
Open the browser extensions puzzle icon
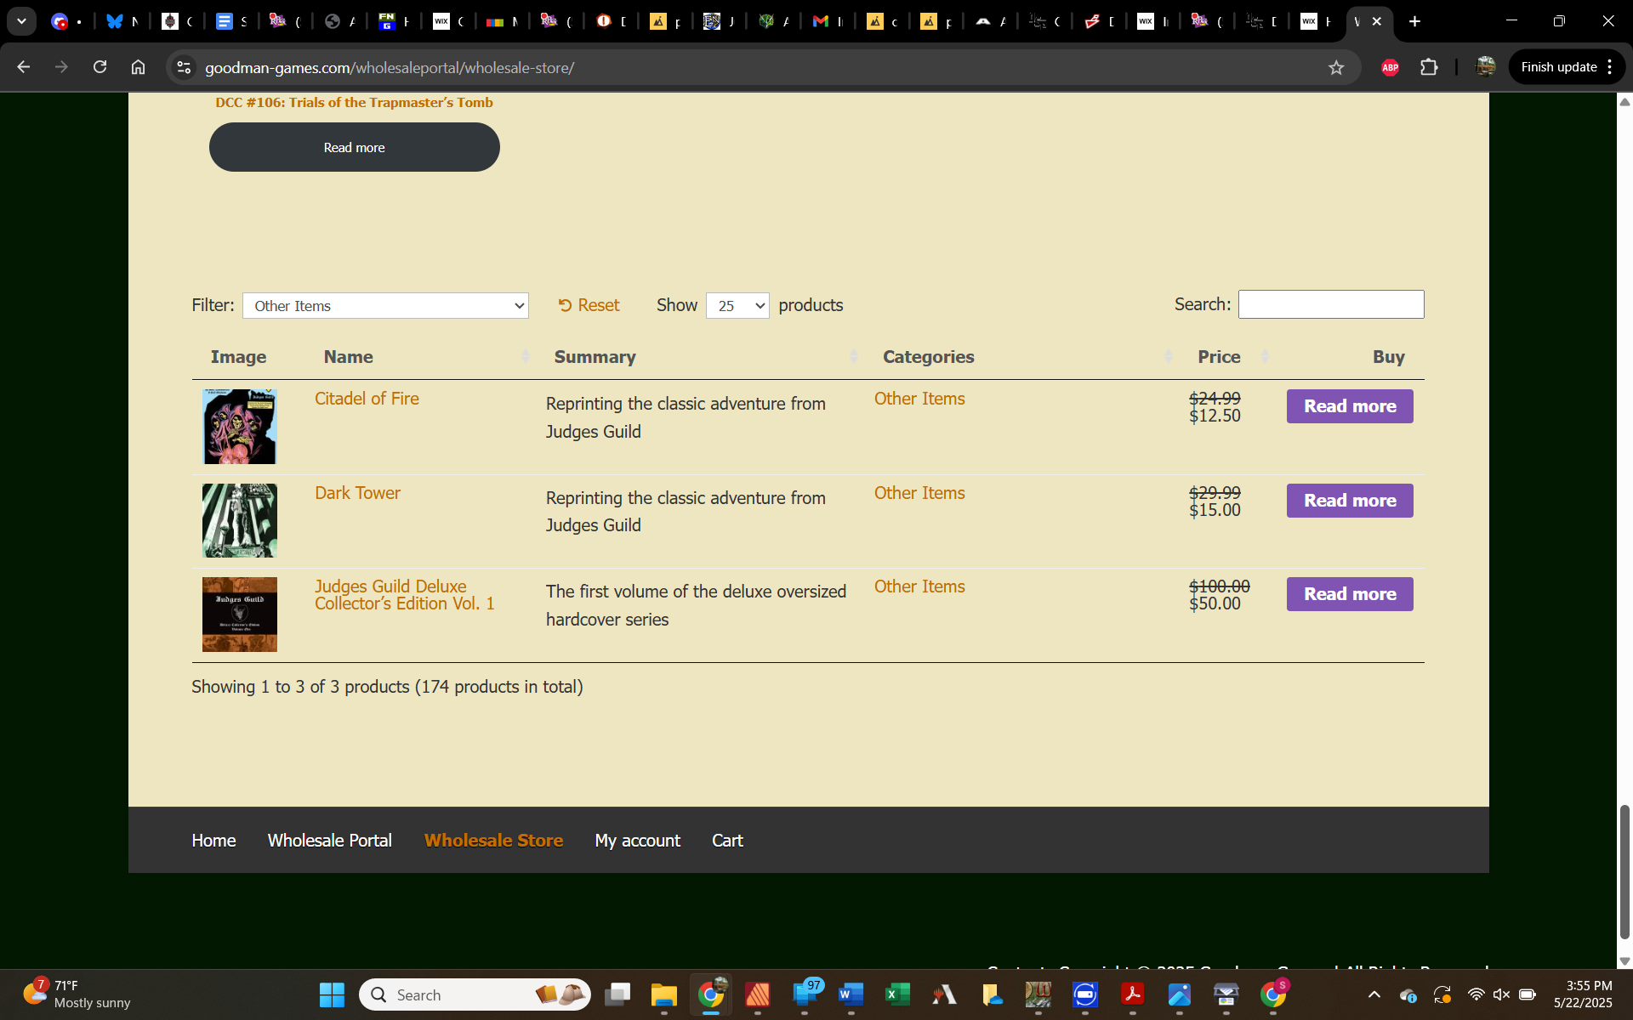[x=1429, y=67]
